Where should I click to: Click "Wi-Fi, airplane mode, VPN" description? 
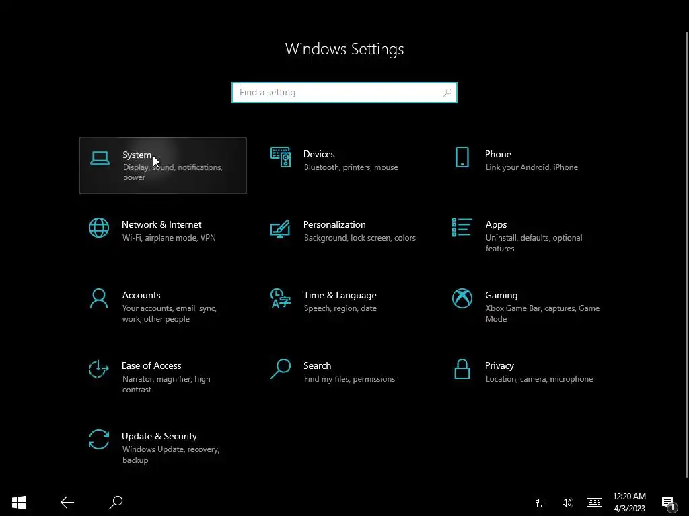[169, 238]
